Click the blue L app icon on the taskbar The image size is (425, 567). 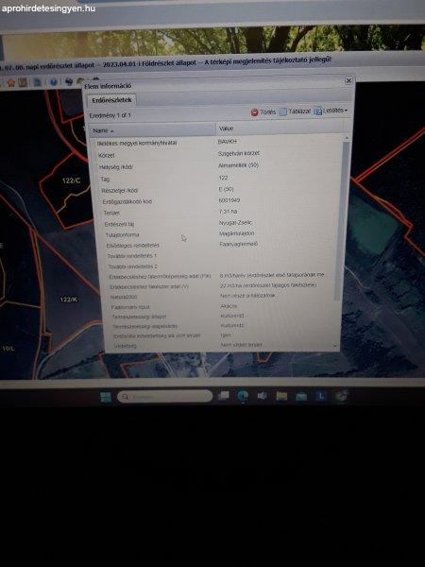(320, 396)
